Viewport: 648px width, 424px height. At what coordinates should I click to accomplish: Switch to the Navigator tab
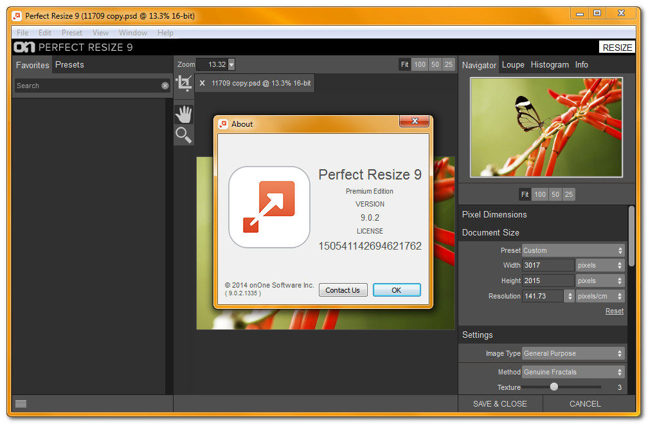[x=479, y=65]
